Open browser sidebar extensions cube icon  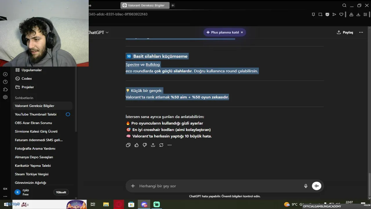tap(5, 90)
